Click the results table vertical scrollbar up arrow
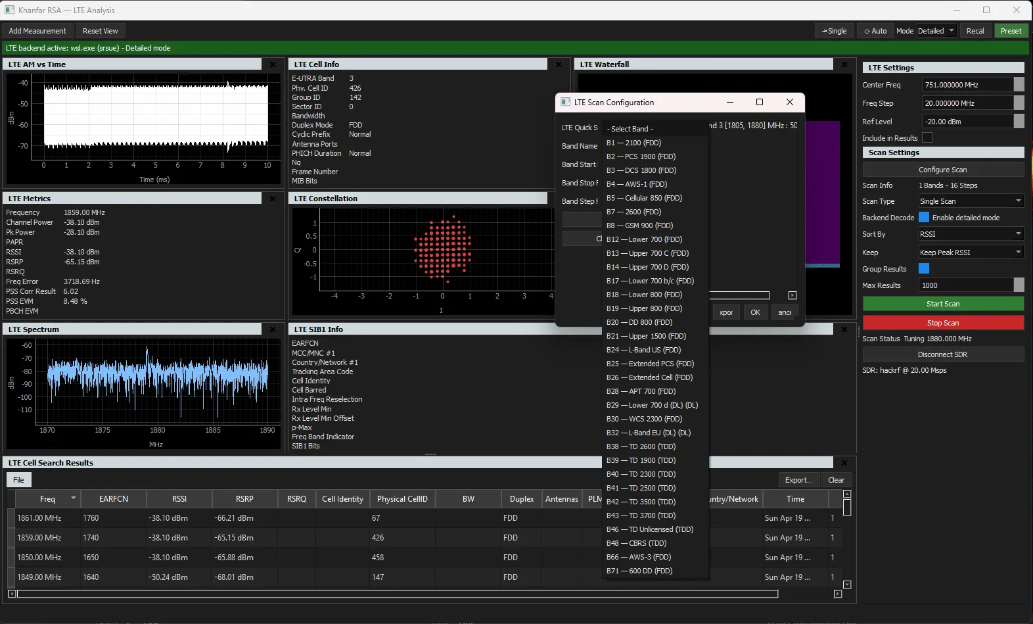Viewport: 1033px width, 624px height. (847, 494)
